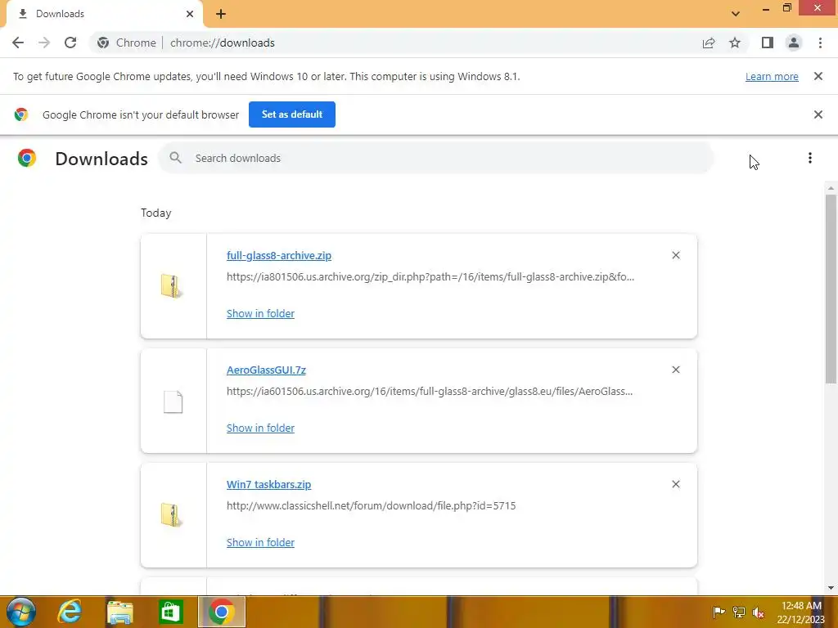Click the Chrome logo beside Downloads title
The image size is (838, 628).
(27, 158)
